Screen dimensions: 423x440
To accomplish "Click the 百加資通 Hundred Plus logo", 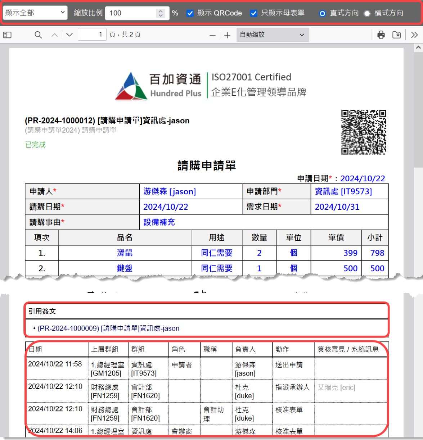I will pyautogui.click(x=158, y=86).
